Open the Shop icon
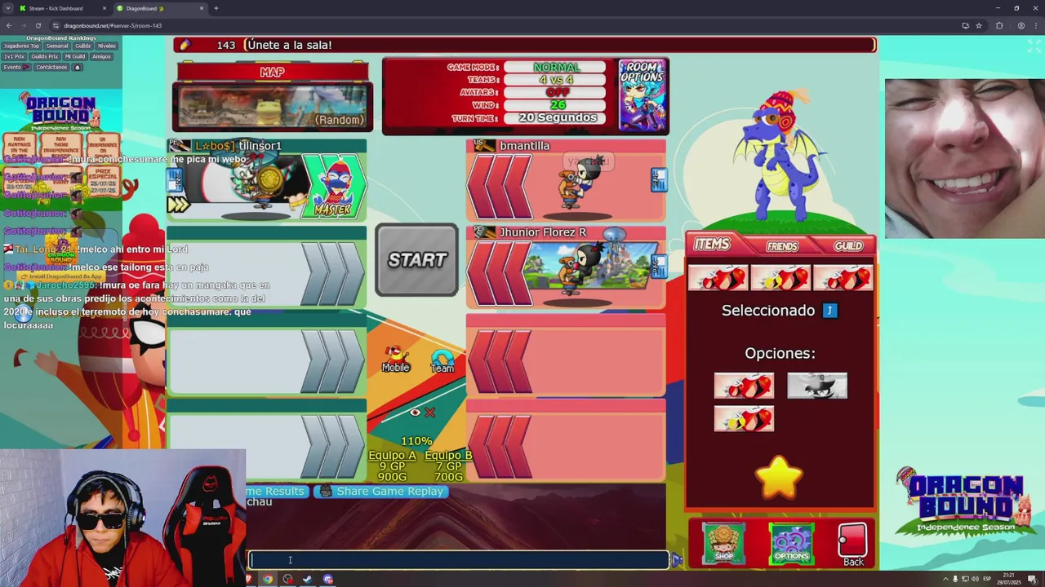This screenshot has width=1045, height=587. pos(723,544)
